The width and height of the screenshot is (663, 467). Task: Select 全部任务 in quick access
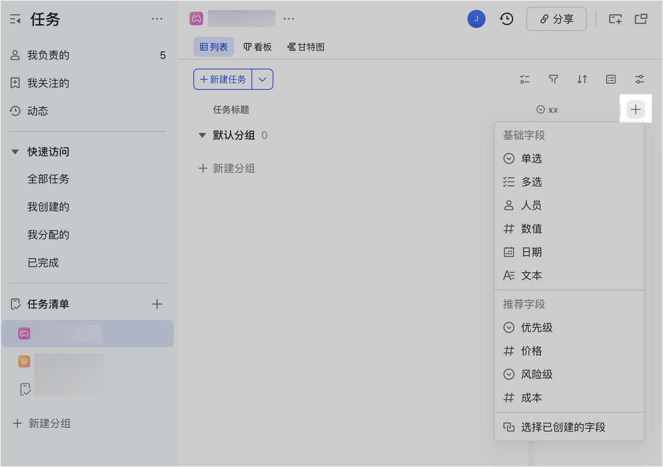coord(48,179)
